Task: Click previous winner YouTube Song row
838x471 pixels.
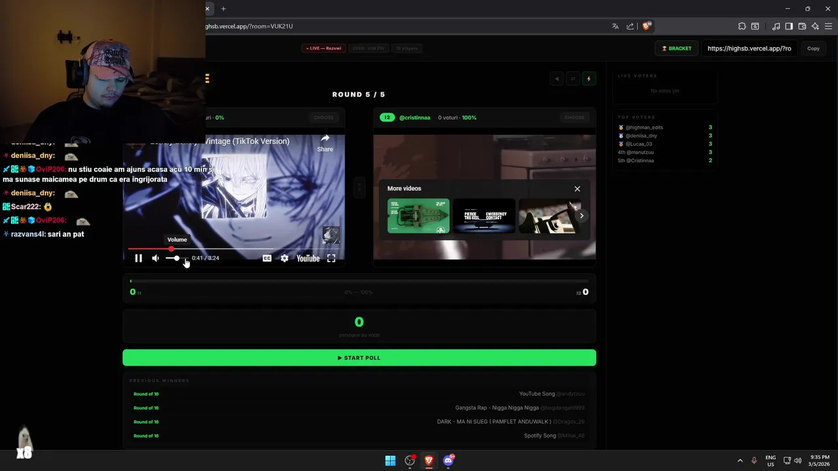Action: (x=359, y=394)
